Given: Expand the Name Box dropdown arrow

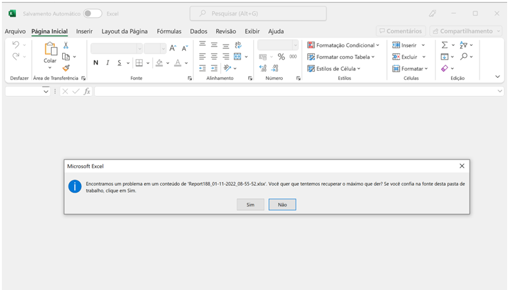Looking at the screenshot, I should click(46, 92).
